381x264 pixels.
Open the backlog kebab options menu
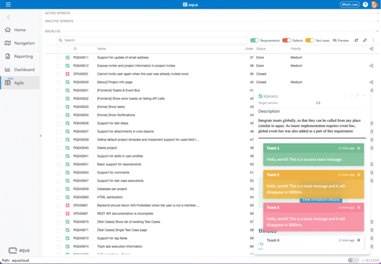tap(373, 40)
